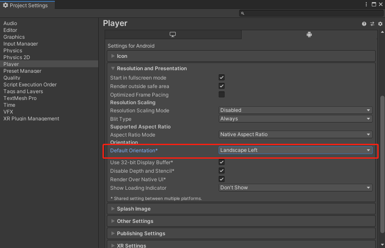385x248 pixels.
Task: Select Physics 2D settings category
Action: click(49, 57)
